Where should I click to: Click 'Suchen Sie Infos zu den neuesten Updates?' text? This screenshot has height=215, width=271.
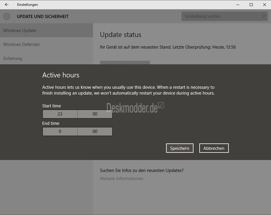(142, 170)
